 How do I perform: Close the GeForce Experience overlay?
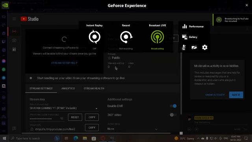tap(247, 5)
